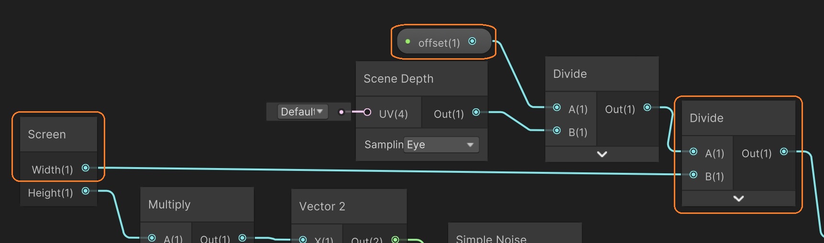This screenshot has width=824, height=243.
Task: Click Out(1) port of first Divide node
Action: click(647, 108)
